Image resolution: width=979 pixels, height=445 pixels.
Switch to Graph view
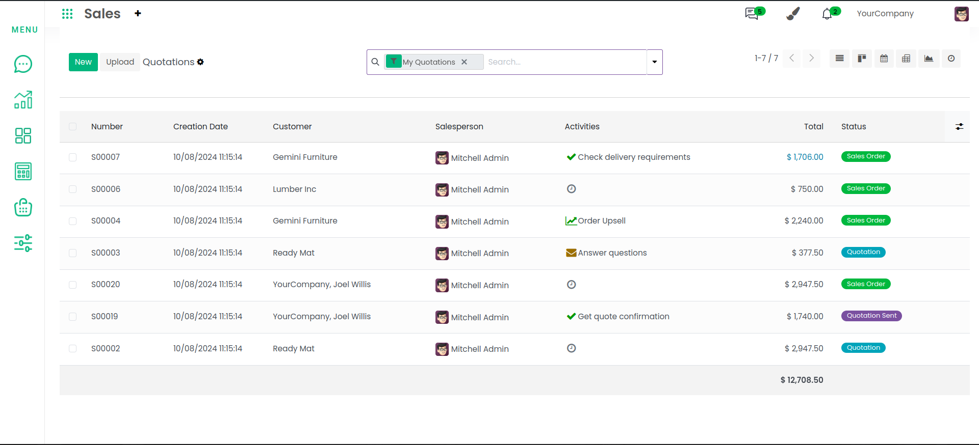929,59
